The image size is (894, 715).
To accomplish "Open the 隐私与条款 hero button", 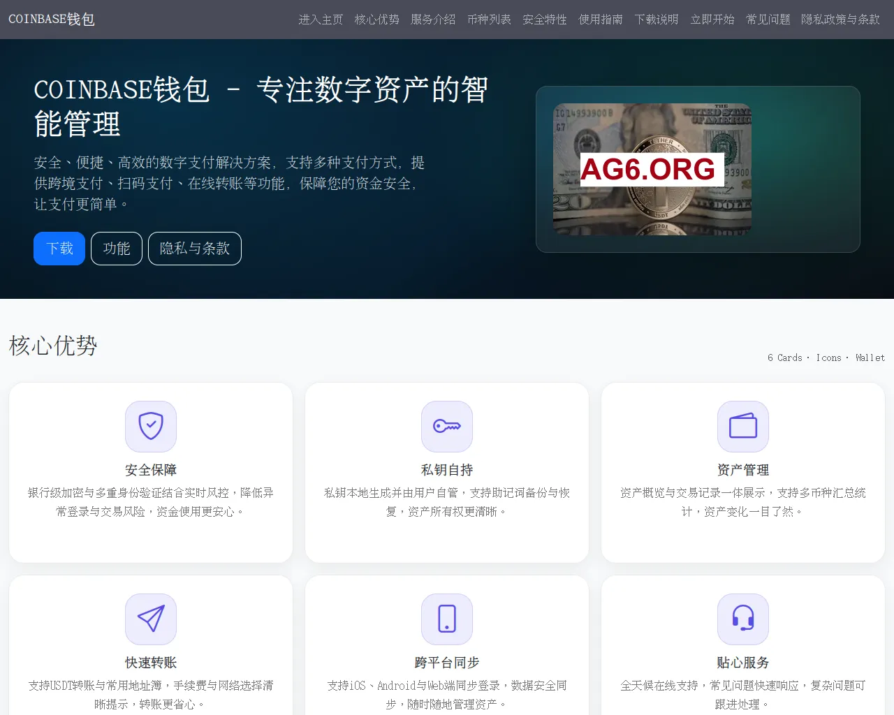I will pyautogui.click(x=195, y=249).
